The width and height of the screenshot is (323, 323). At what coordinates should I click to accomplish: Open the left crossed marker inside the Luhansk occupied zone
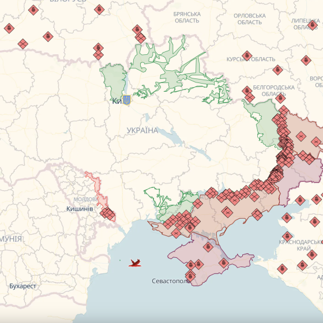[301, 136]
